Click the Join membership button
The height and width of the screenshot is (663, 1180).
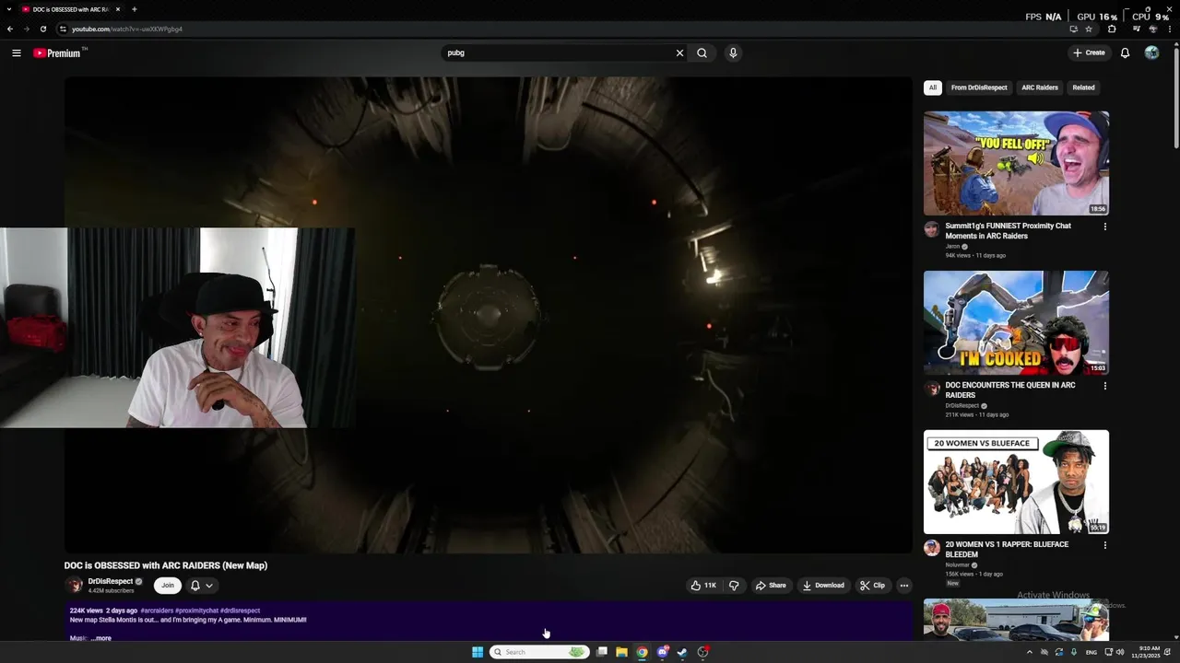(x=167, y=585)
